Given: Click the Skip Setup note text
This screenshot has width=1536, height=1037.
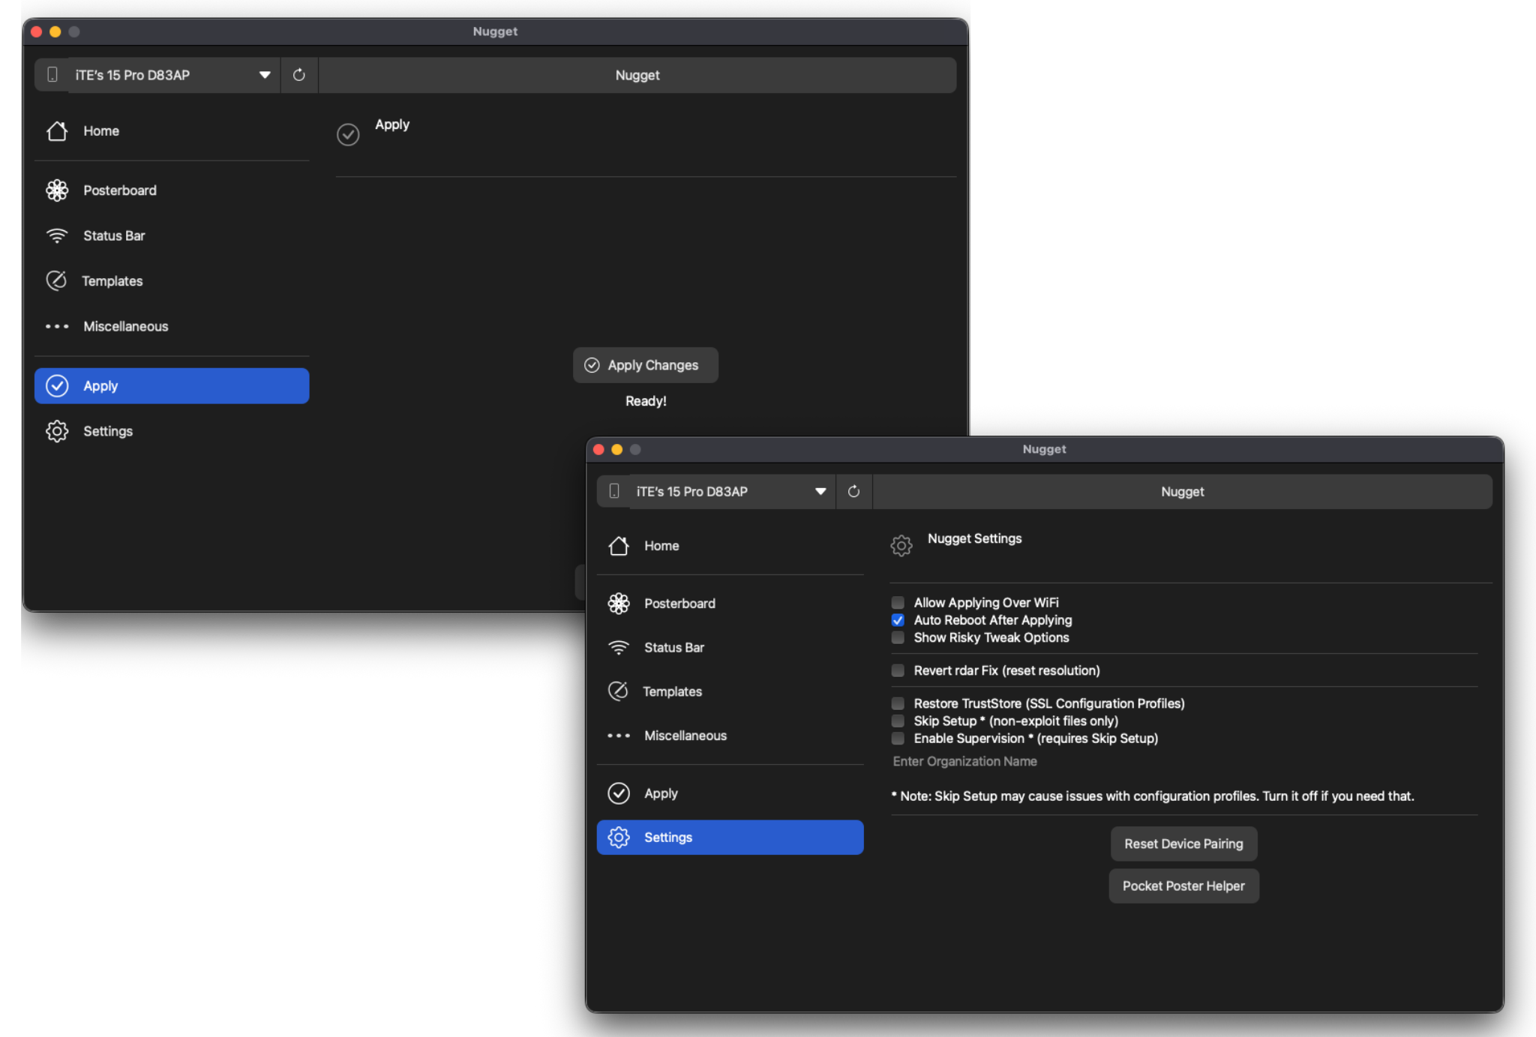Looking at the screenshot, I should pos(1153,796).
